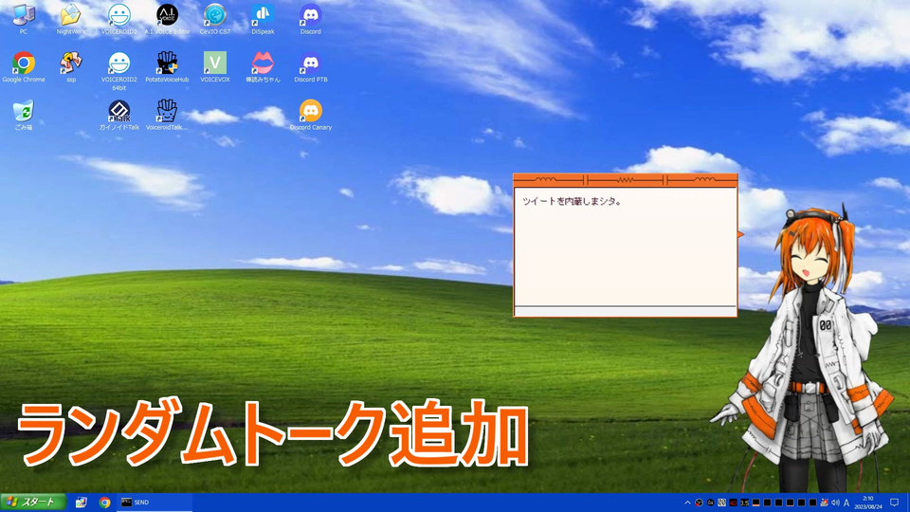Viewport: 910px width, 512px height.
Task: Launch Chrome from the taskbar
Action: 104,503
